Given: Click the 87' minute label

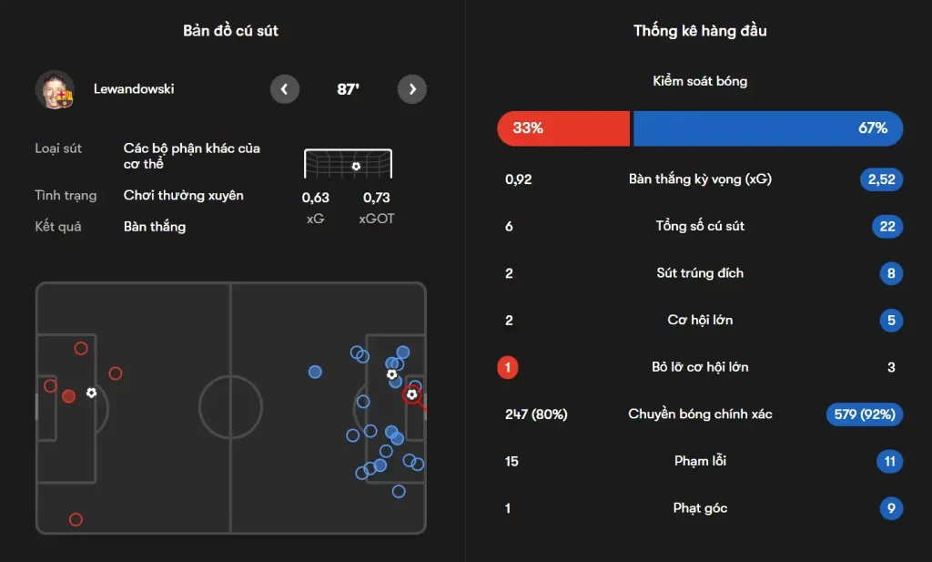Looking at the screenshot, I should (348, 89).
